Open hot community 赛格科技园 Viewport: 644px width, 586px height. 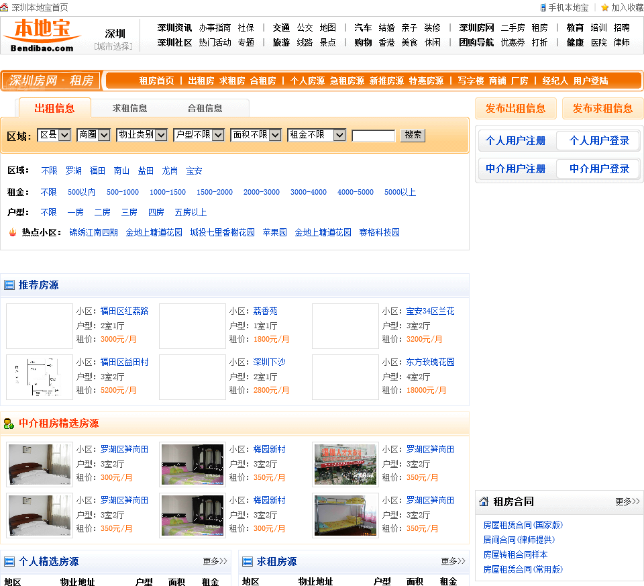click(379, 233)
